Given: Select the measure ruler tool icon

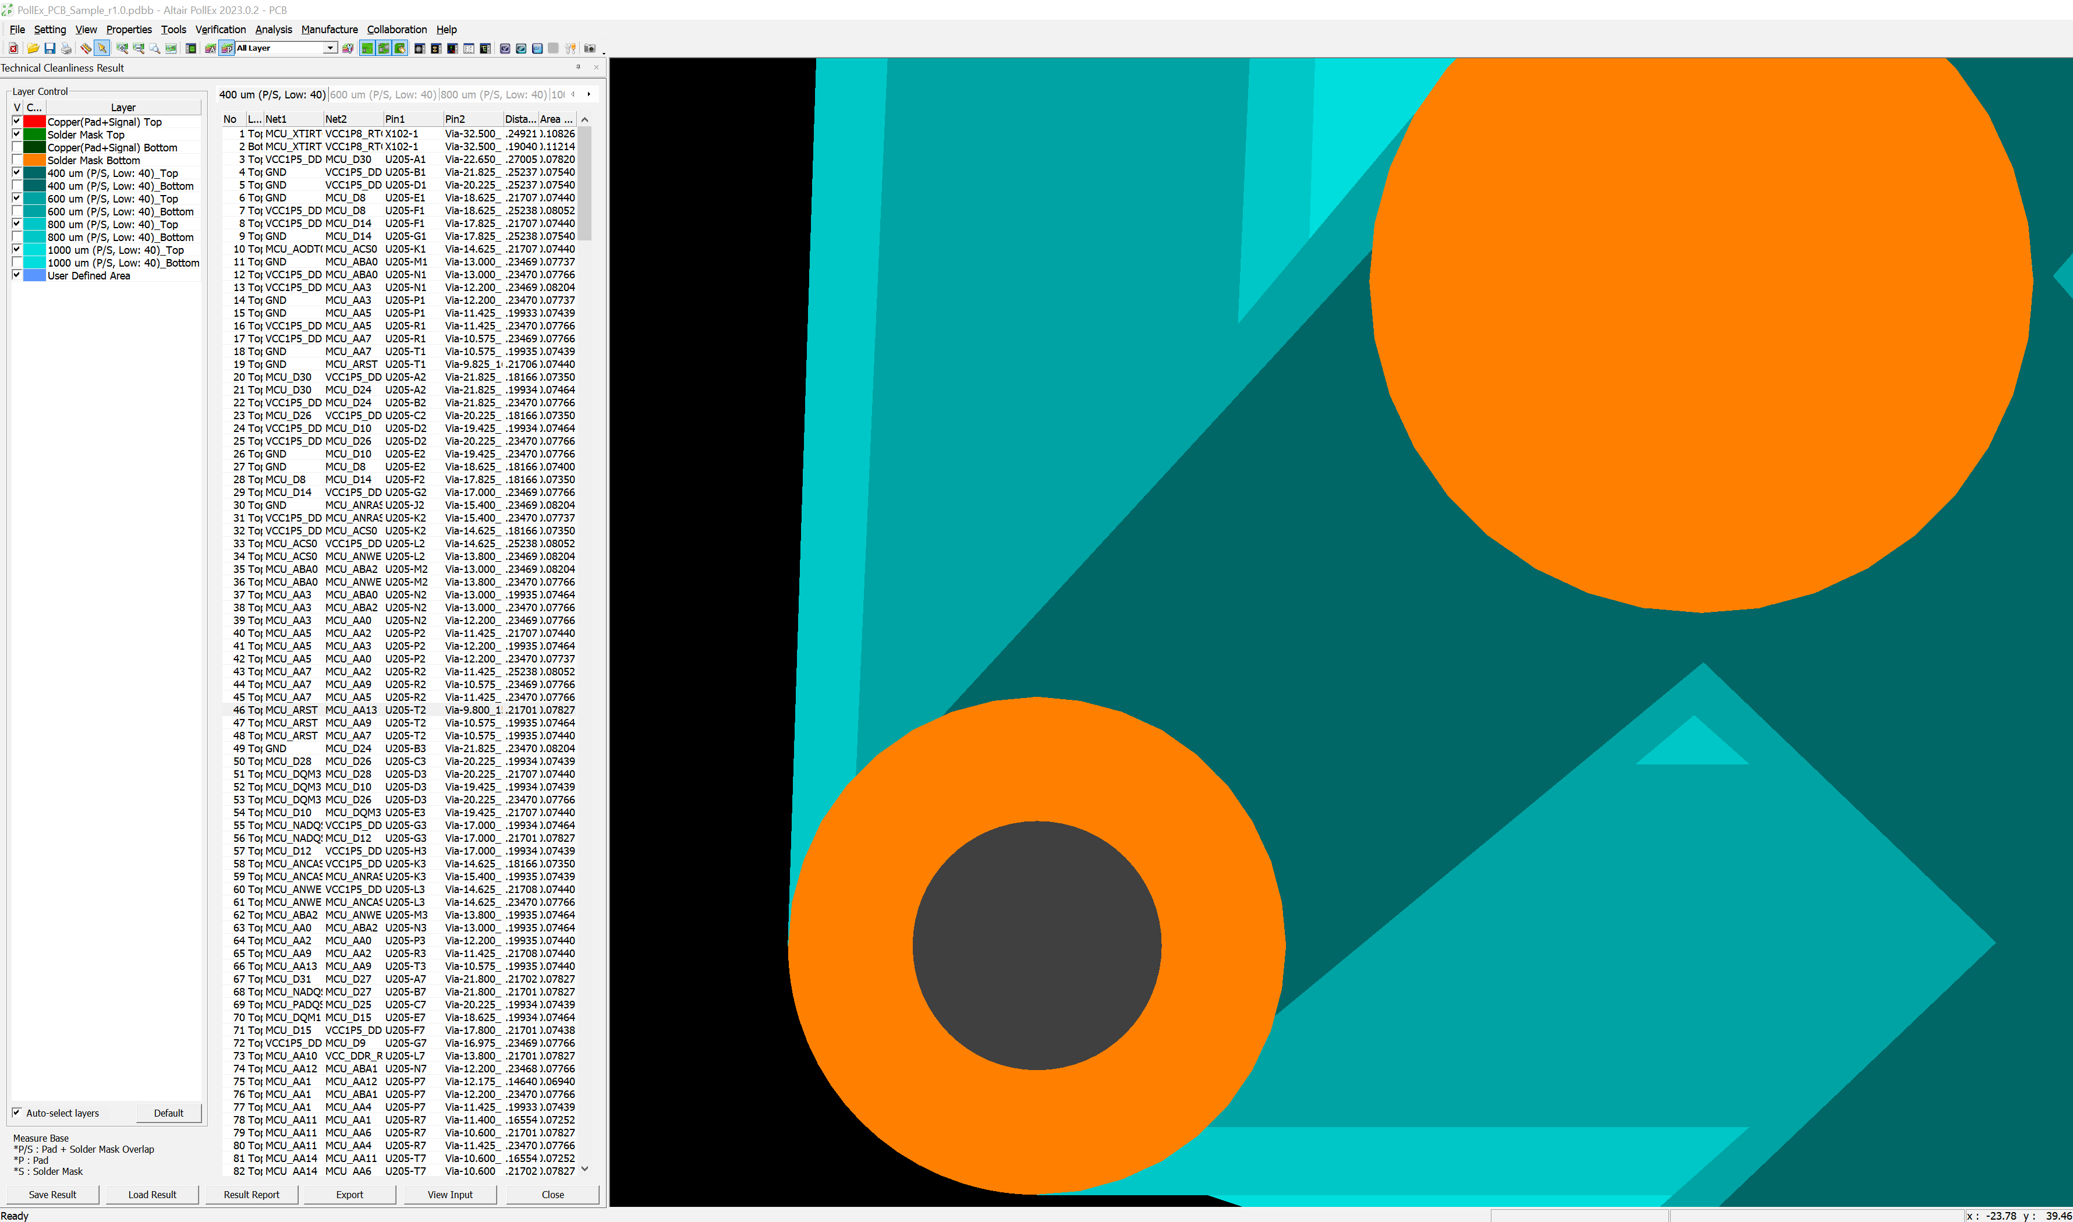Looking at the screenshot, I should 86,48.
